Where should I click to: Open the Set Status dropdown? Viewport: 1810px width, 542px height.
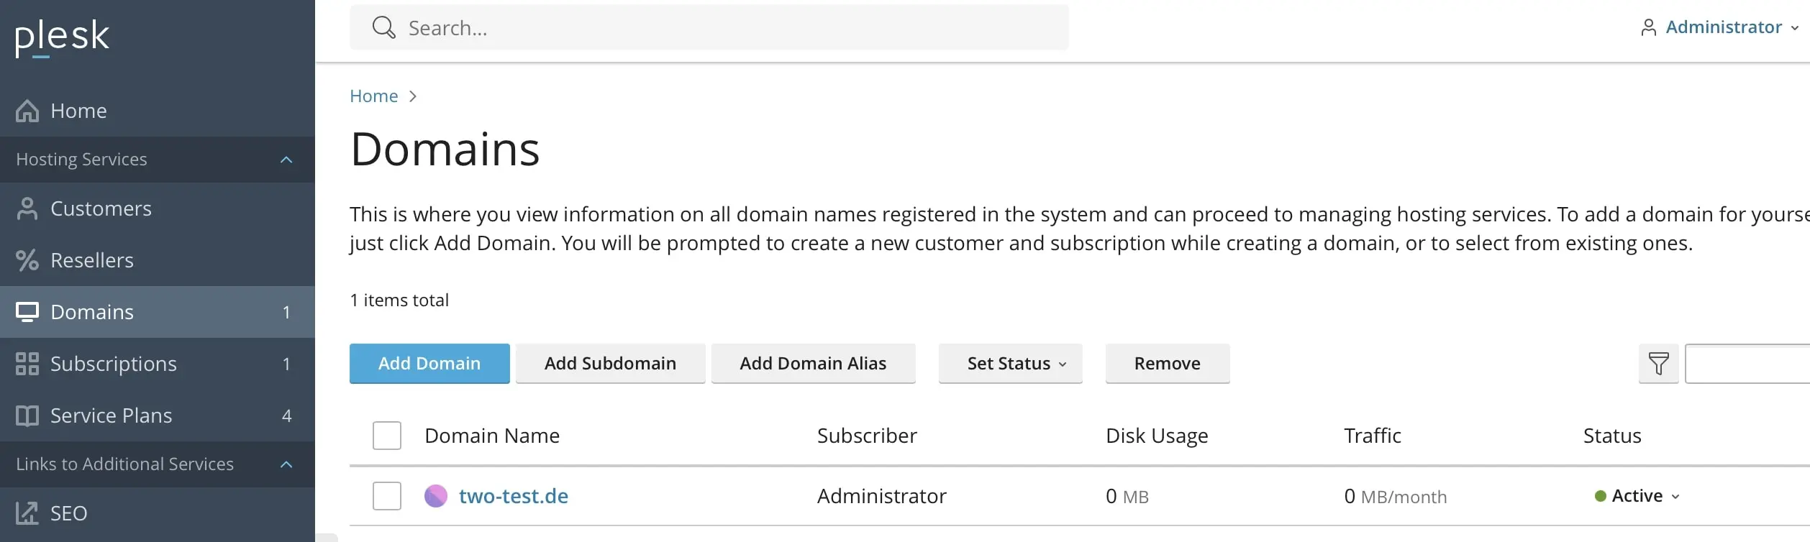[1009, 364]
